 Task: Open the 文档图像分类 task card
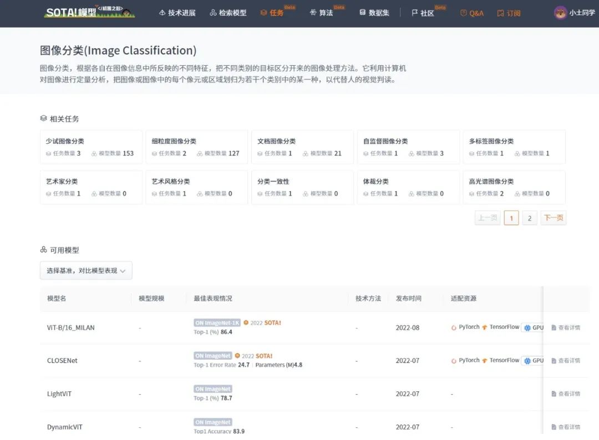pyautogui.click(x=303, y=147)
